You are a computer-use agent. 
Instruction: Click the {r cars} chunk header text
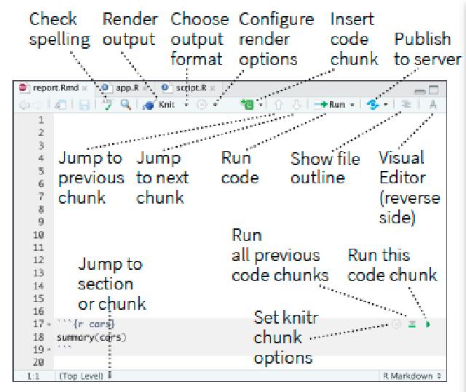coord(94,324)
